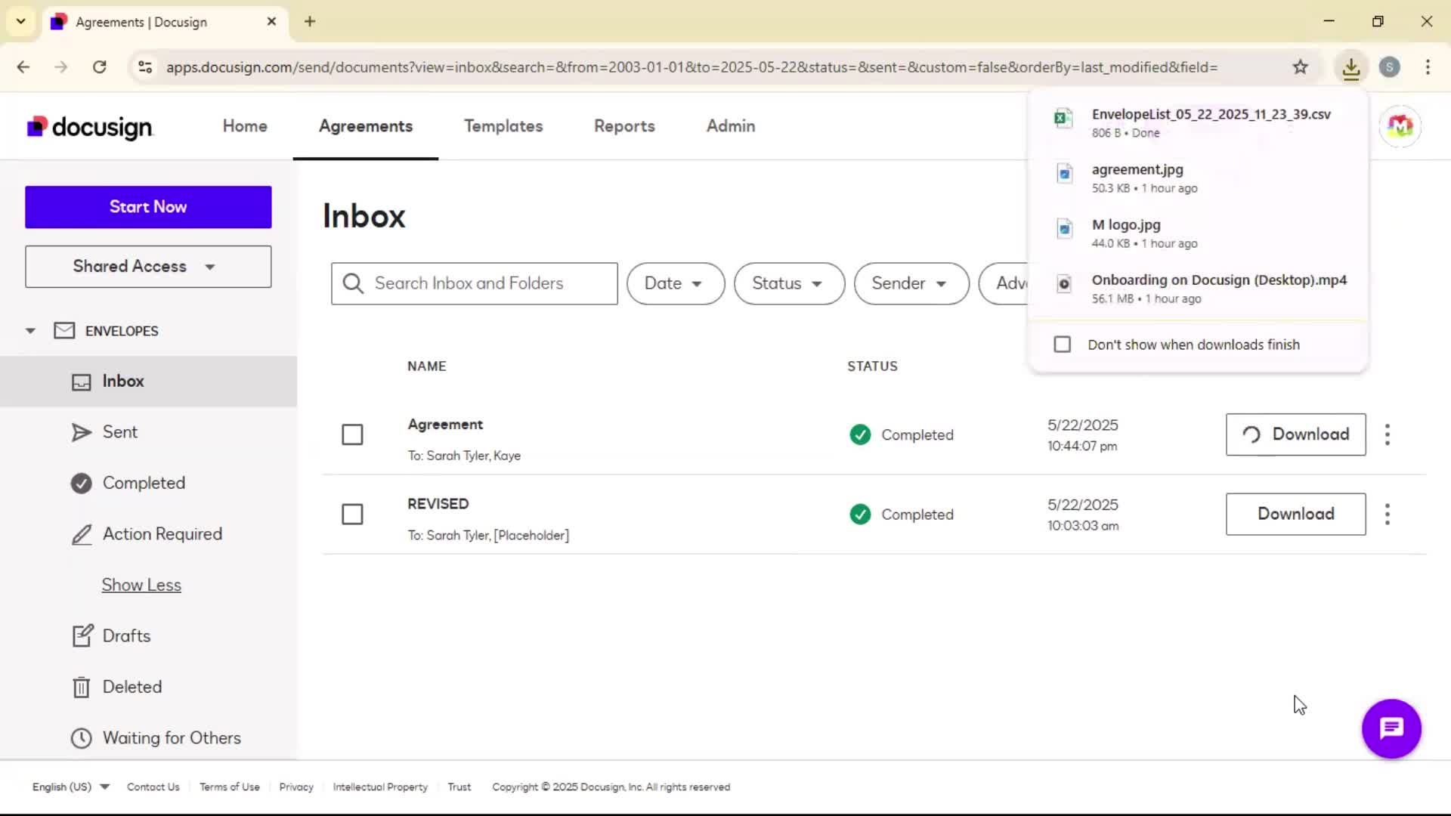This screenshot has height=816, width=1451.
Task: Bookmark this page with the star icon
Action: click(1300, 67)
